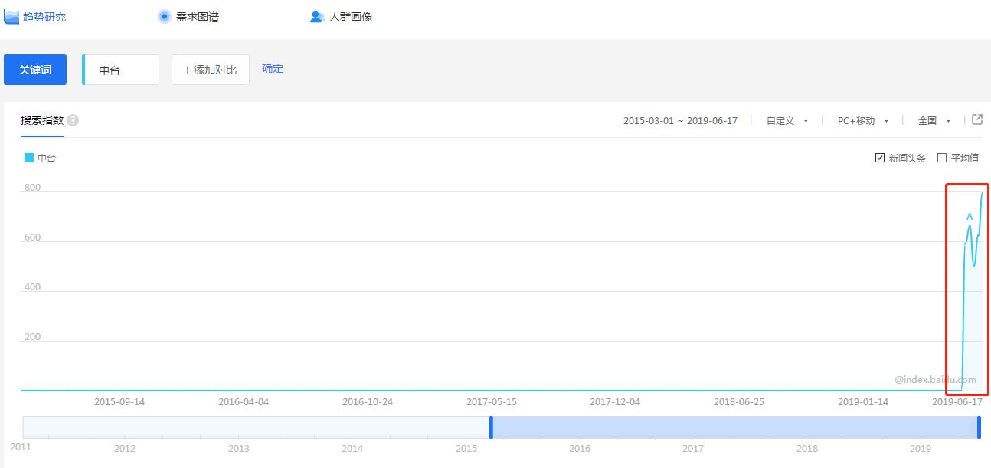The image size is (991, 468).
Task: Click the 中台 keyword input field
Action: tap(120, 69)
